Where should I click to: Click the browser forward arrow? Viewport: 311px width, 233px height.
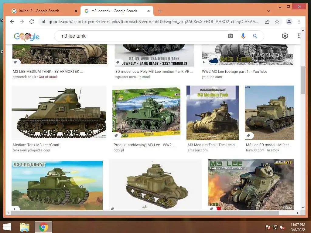coord(22,22)
